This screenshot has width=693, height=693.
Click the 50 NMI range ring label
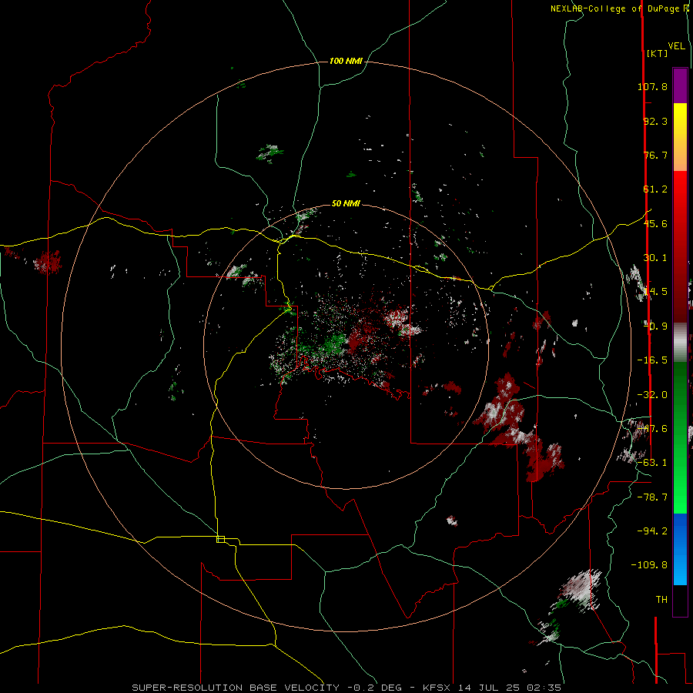click(346, 203)
